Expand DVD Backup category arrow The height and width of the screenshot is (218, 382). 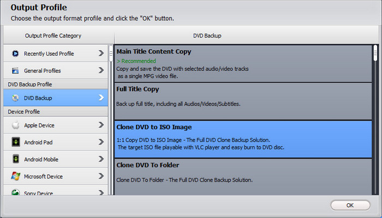[101, 98]
